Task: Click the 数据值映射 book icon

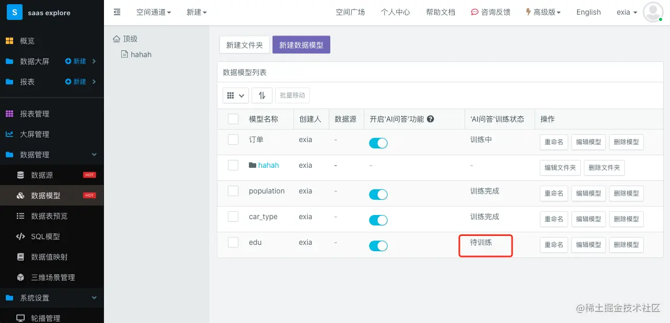Action: coord(20,257)
